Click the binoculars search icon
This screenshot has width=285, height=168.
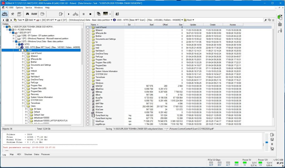(x=27, y=14)
